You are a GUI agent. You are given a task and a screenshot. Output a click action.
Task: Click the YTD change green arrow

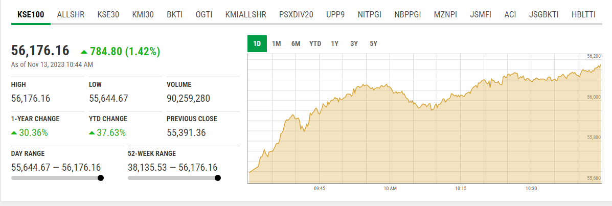coord(92,133)
